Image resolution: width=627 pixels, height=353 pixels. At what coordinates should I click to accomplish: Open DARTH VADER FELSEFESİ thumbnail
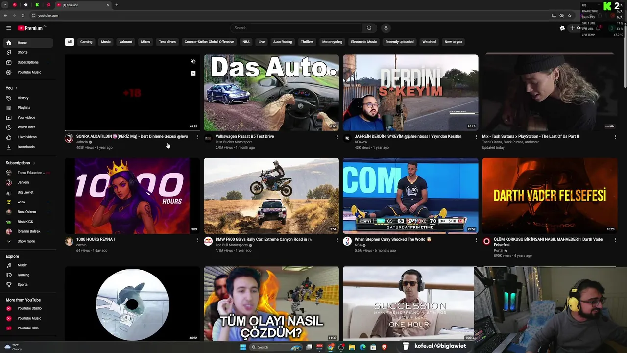550,196
